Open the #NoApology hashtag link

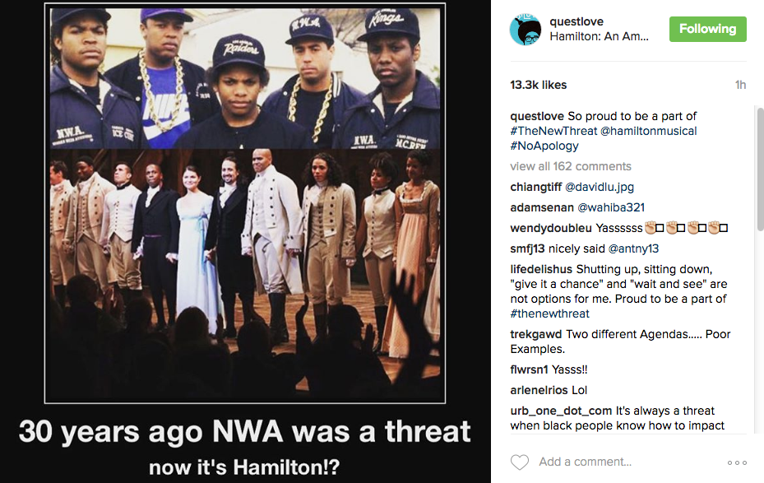544,146
